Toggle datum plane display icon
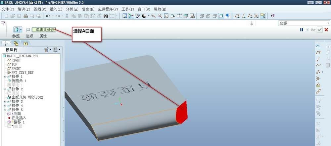This screenshot has height=146, width=331. [237, 16]
